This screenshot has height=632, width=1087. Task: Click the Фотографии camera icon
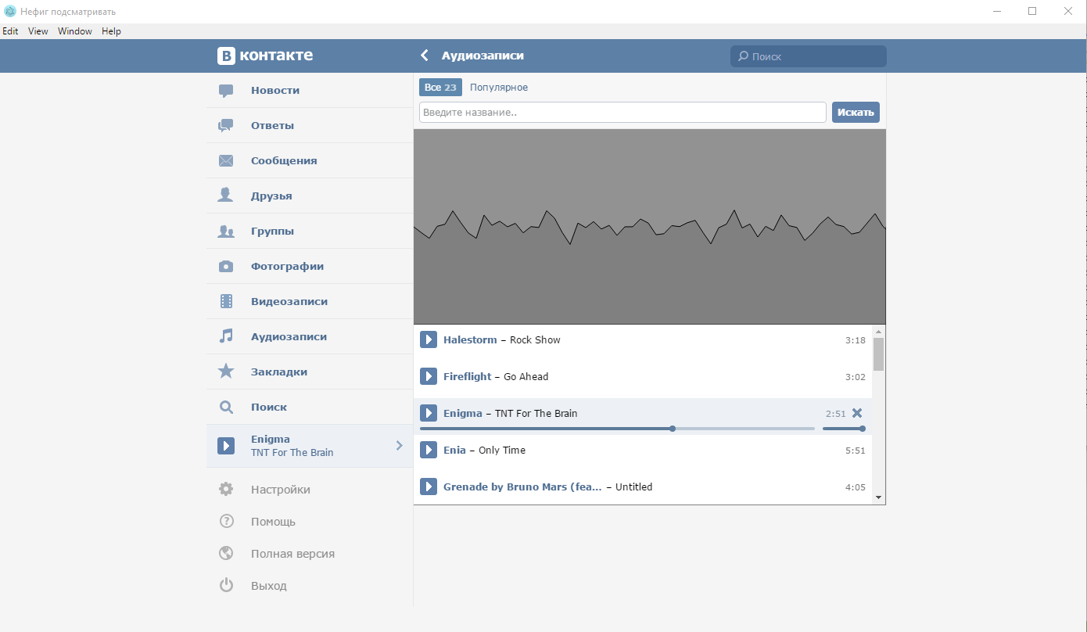click(226, 266)
